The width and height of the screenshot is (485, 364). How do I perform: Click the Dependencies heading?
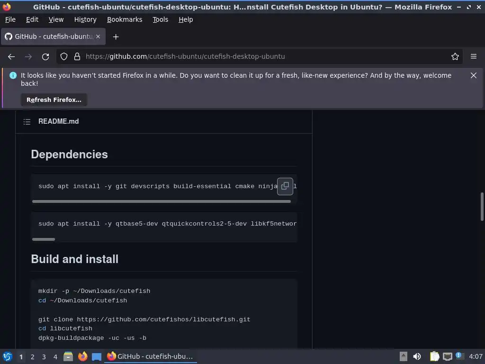(69, 155)
